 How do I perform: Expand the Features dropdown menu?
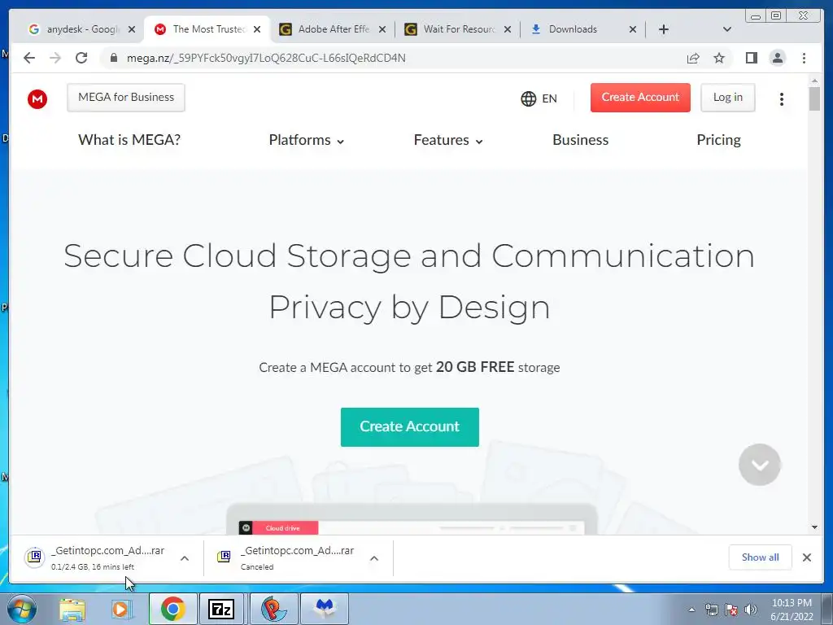pyautogui.click(x=448, y=140)
